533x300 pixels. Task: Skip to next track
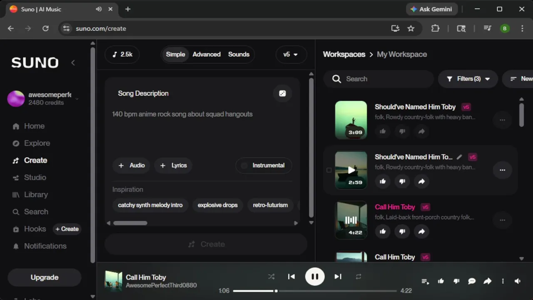(338, 276)
